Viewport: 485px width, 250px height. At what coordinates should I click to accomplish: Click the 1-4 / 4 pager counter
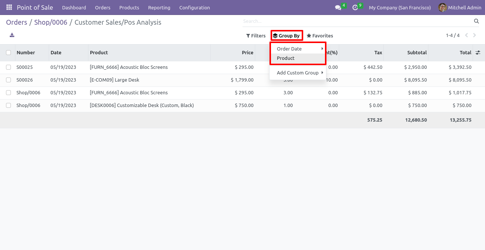pos(452,36)
